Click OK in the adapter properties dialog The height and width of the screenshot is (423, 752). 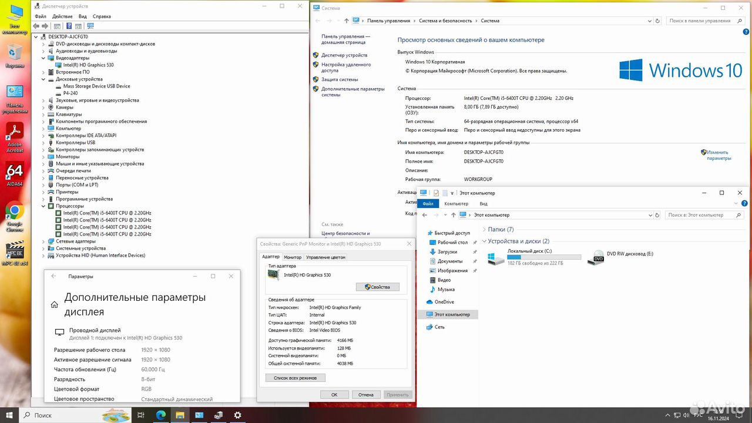click(x=334, y=395)
